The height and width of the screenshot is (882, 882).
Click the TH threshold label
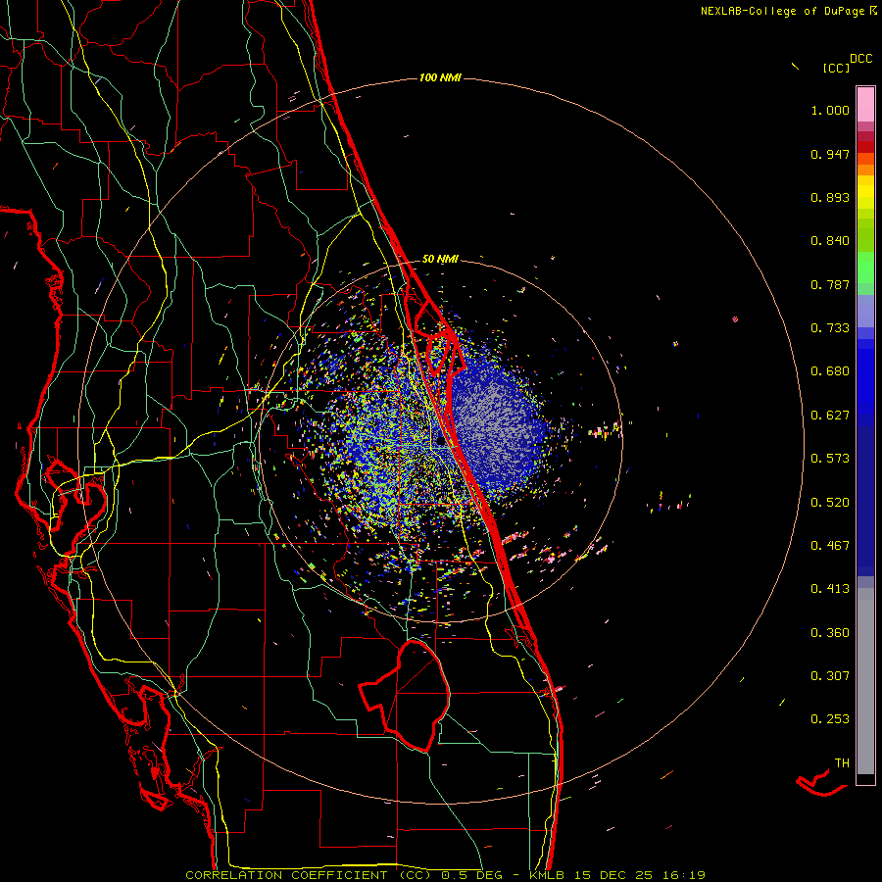point(842,763)
